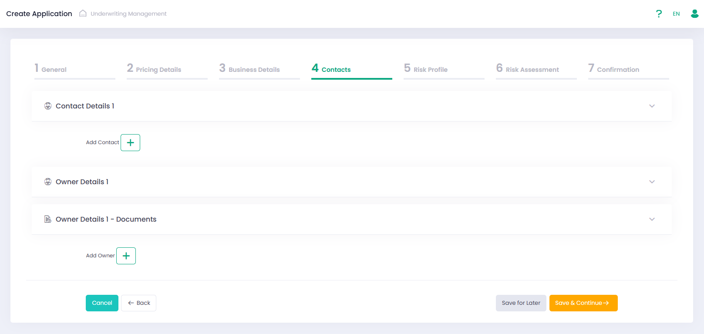The image size is (704, 334).
Task: Click the help question mark icon
Action: click(659, 14)
